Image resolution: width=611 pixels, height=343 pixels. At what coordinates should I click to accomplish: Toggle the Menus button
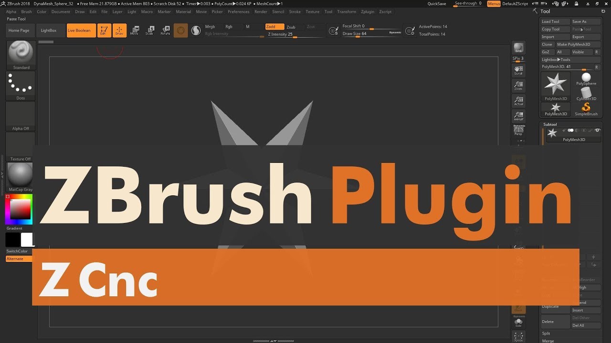coord(494,4)
